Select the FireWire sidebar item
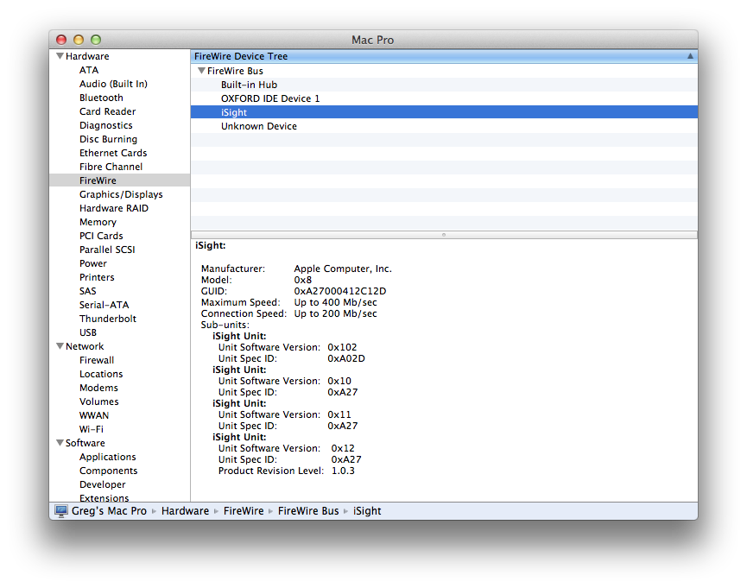Viewport: 747px width, 588px height. (x=119, y=180)
